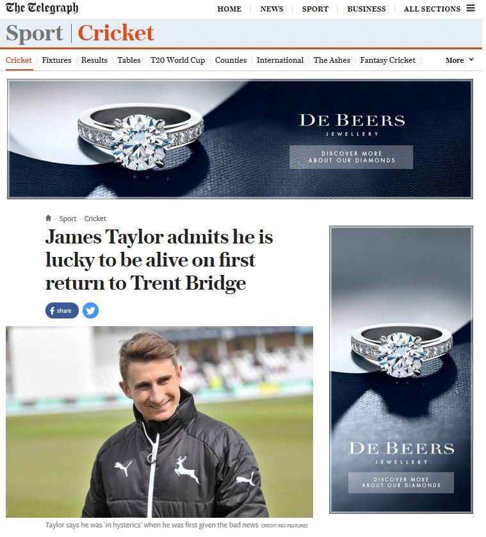
Task: Open the James Taylor article photo
Action: point(159,422)
